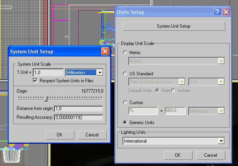Click the Origin slider handle

46,99
